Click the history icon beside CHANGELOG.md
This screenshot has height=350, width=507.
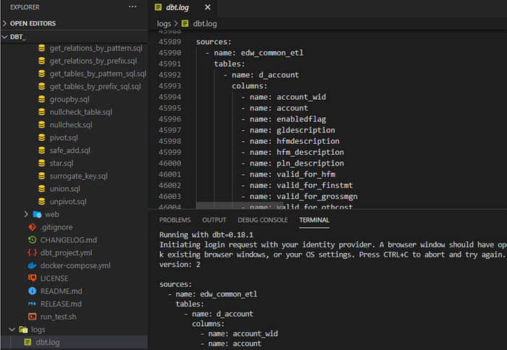(33, 240)
